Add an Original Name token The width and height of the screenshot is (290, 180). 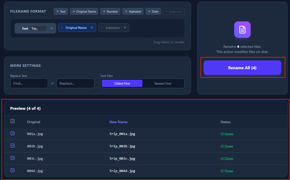point(84,12)
